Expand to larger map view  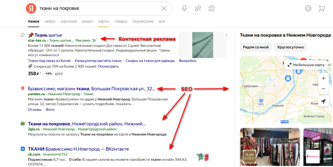[306, 65]
